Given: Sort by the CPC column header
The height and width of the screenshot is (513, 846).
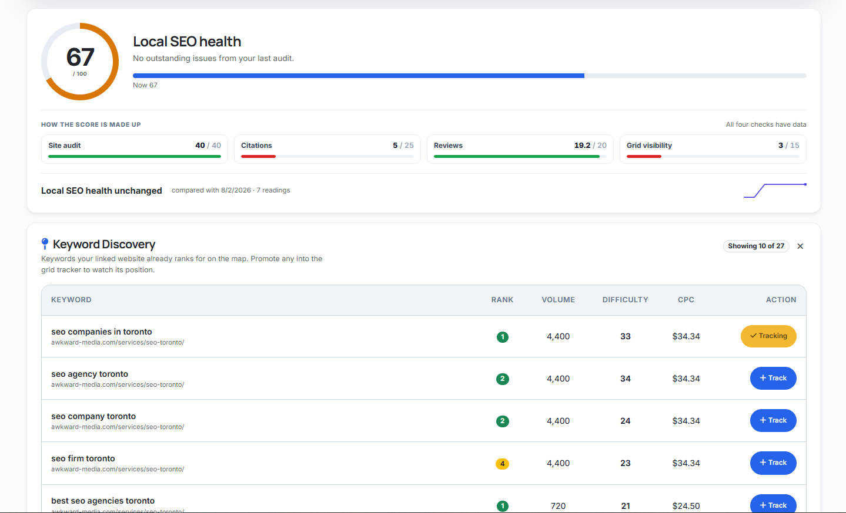Looking at the screenshot, I should click(x=686, y=300).
